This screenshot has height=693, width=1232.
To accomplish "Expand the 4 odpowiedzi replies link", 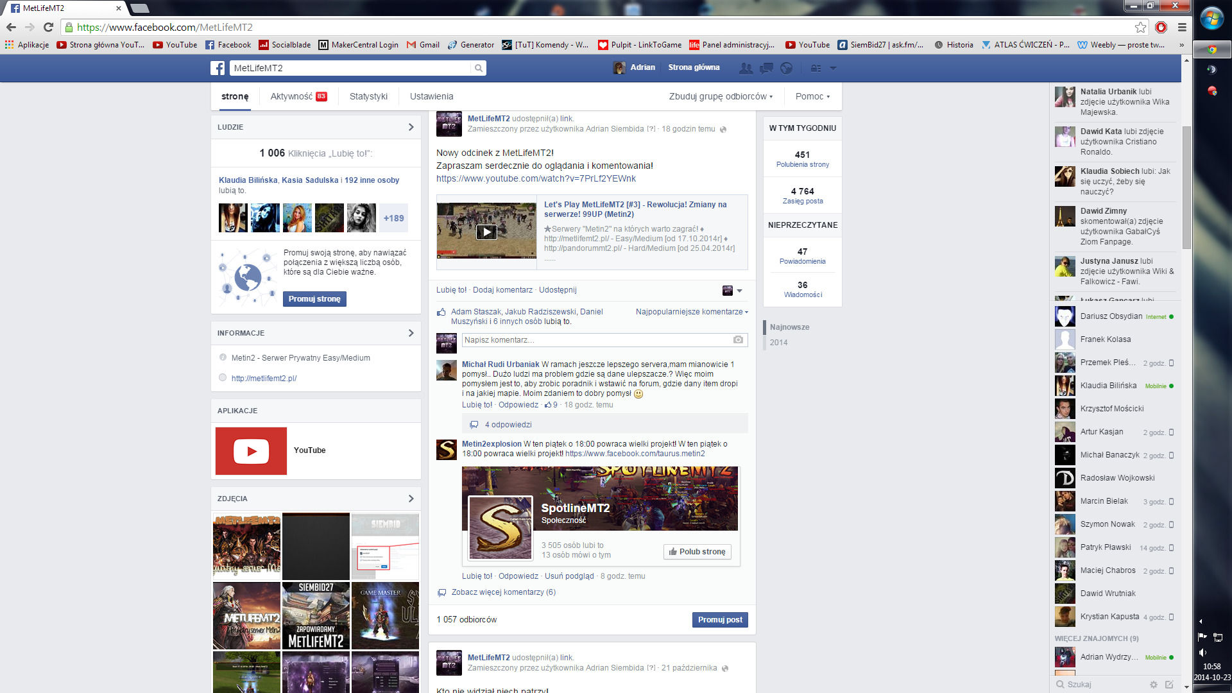I will click(508, 425).
